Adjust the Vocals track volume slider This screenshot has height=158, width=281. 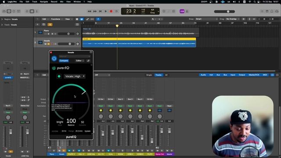(66, 44)
